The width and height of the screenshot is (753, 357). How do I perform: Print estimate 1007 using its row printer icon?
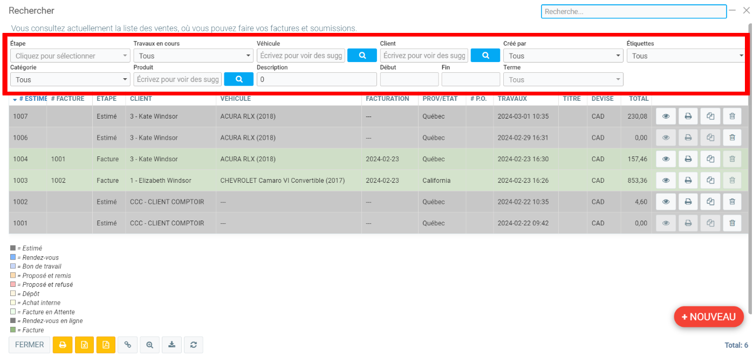(x=688, y=116)
